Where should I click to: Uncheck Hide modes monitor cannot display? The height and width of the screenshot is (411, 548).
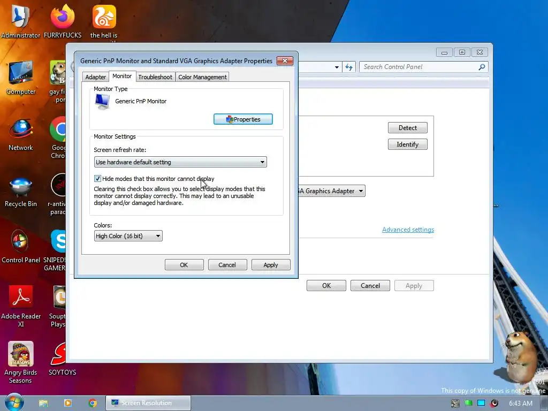pyautogui.click(x=97, y=179)
